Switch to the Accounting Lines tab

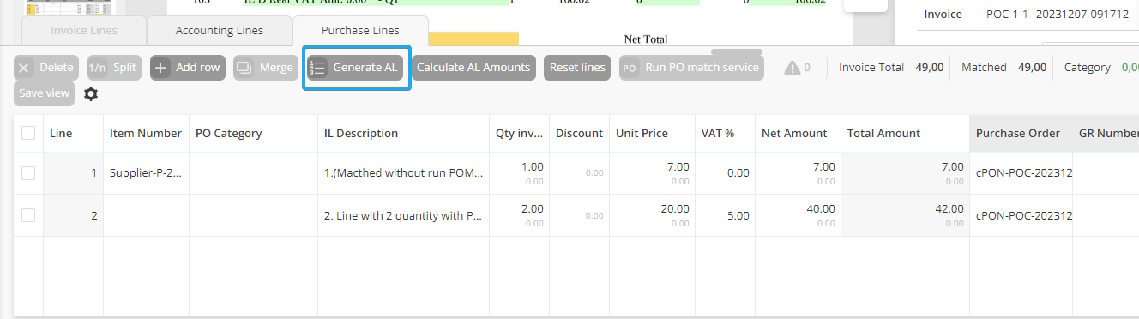pos(220,31)
